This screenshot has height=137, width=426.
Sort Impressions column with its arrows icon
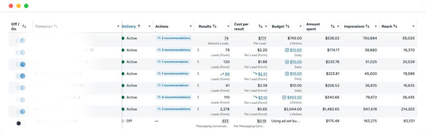368,26
